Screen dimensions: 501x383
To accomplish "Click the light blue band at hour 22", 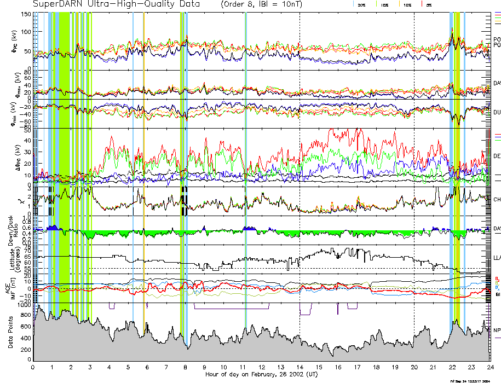I will click(451, 164).
